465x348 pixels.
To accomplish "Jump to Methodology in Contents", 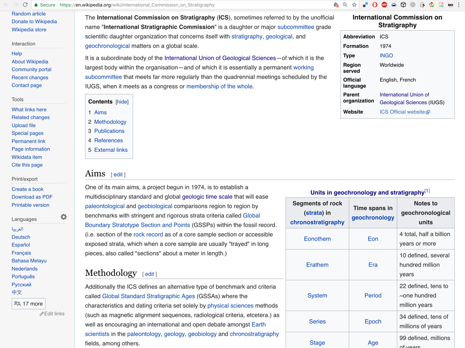I will (110, 122).
